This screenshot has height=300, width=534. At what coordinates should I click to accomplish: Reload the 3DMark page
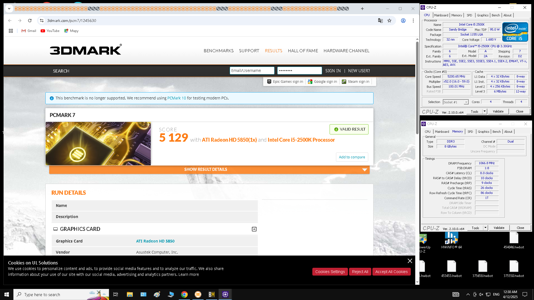click(30, 21)
